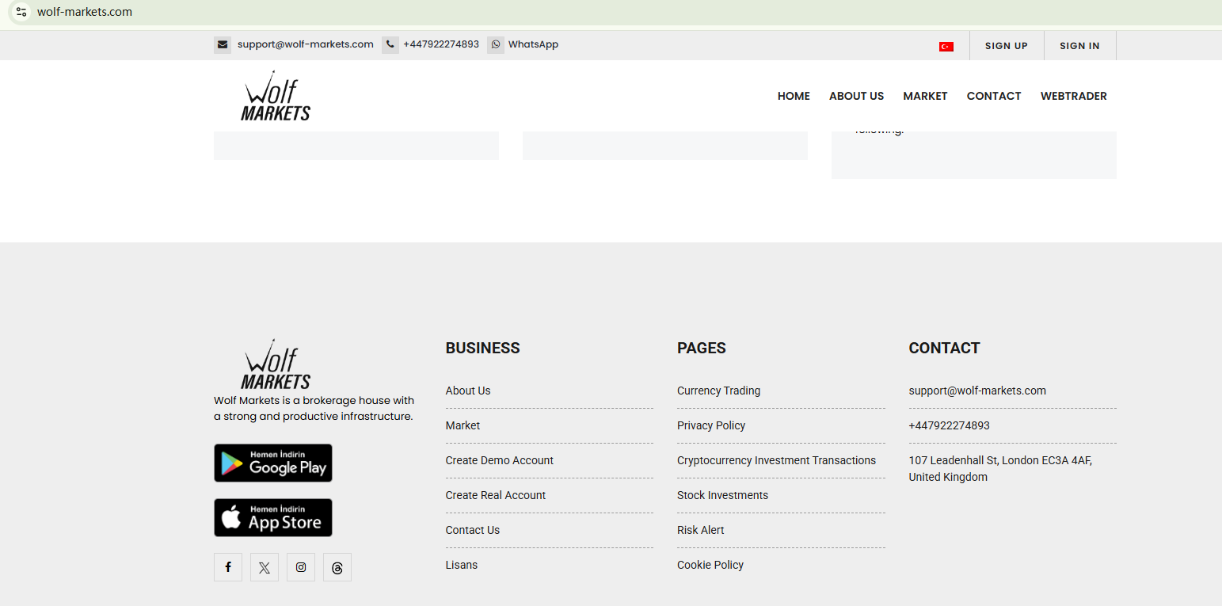Screen dimensions: 1222x606
Task: Click the WhatsApp icon in top bar
Action: coord(496,45)
